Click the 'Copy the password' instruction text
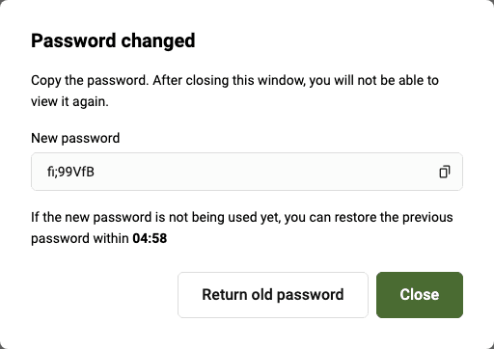This screenshot has width=494, height=349. click(x=90, y=80)
